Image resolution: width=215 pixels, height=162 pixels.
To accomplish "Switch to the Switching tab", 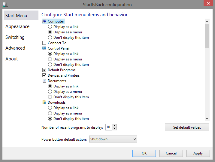I will coord(15,37).
